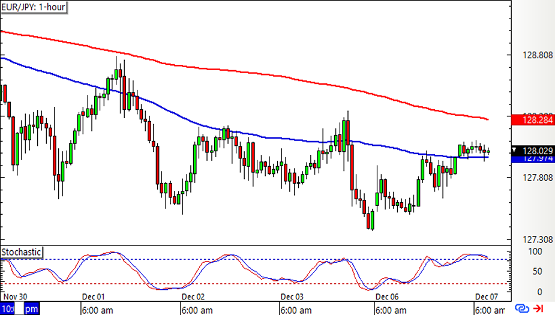Image resolution: width=555 pixels, height=315 pixels.
Task: Select the EUR/JPY: 1-hour chart label
Action: [34, 7]
